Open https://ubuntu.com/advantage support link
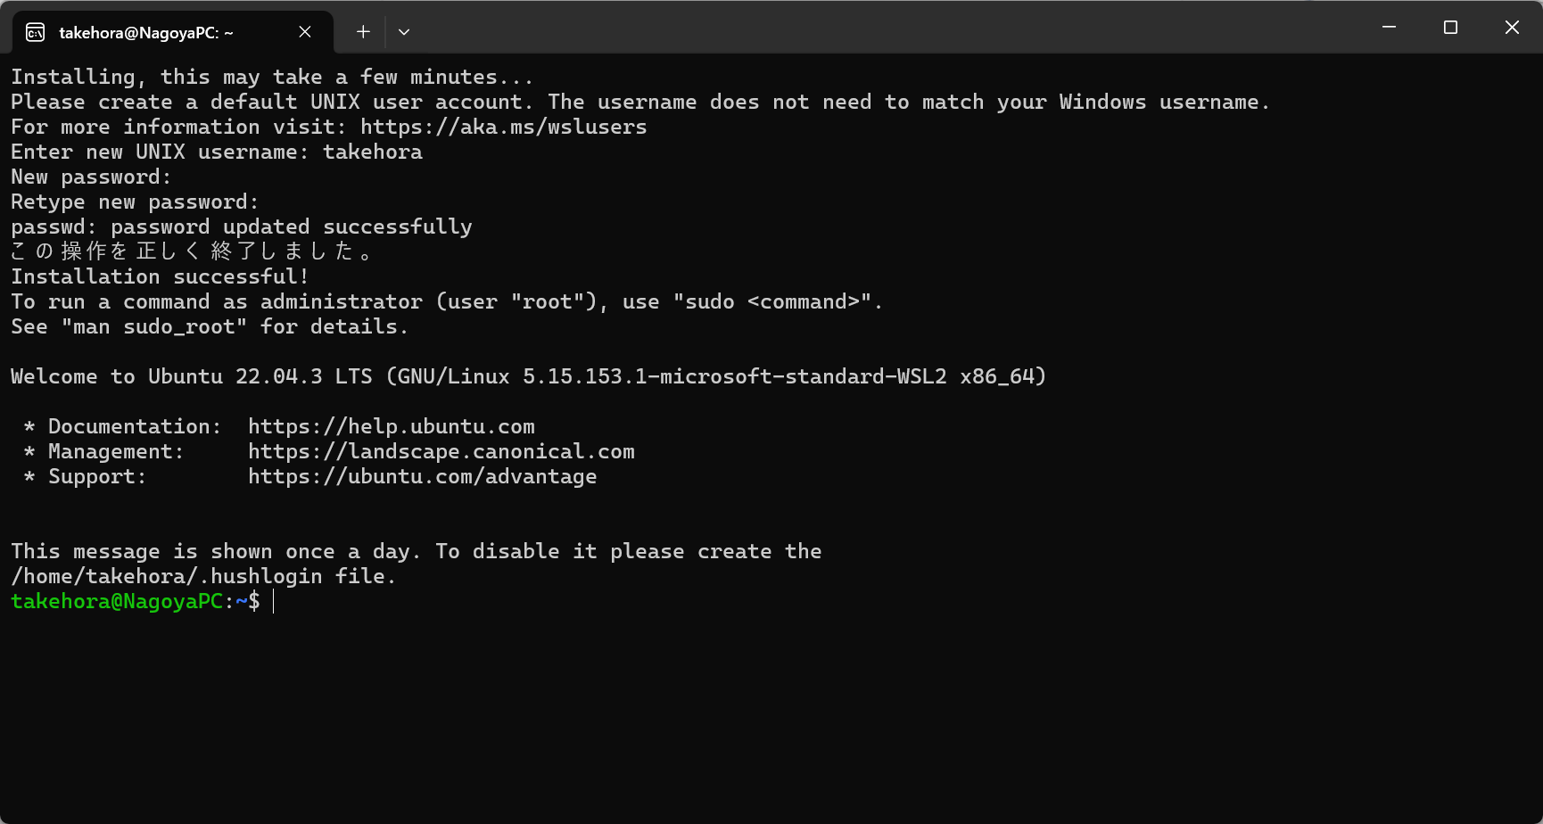 click(423, 477)
